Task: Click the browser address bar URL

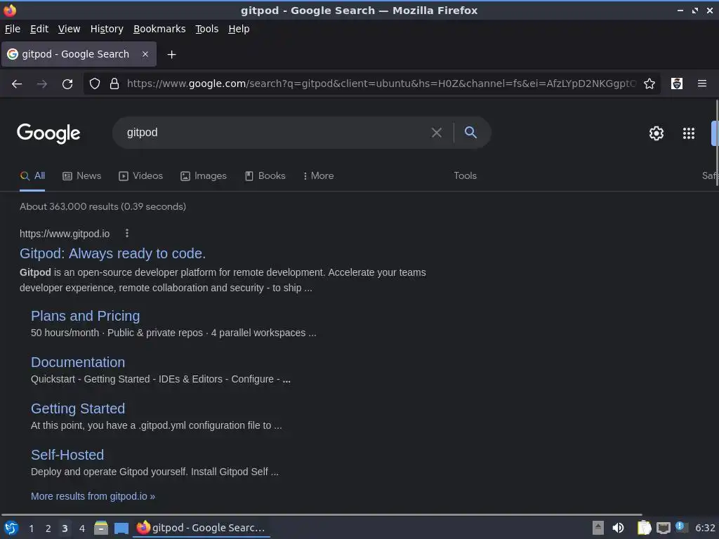Action: tap(381, 84)
